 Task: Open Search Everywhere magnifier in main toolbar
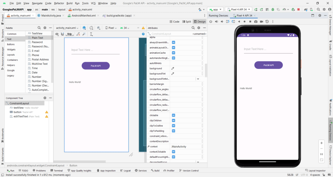point(318,9)
